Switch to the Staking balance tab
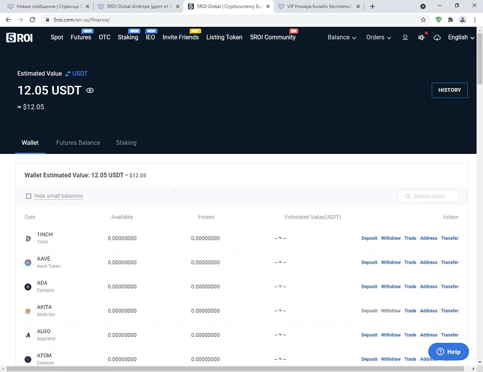This screenshot has height=372, width=483. click(126, 143)
